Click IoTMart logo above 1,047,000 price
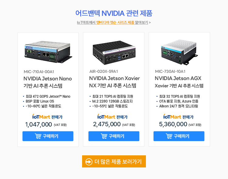This screenshot has height=179, width=228. pos(41,117)
